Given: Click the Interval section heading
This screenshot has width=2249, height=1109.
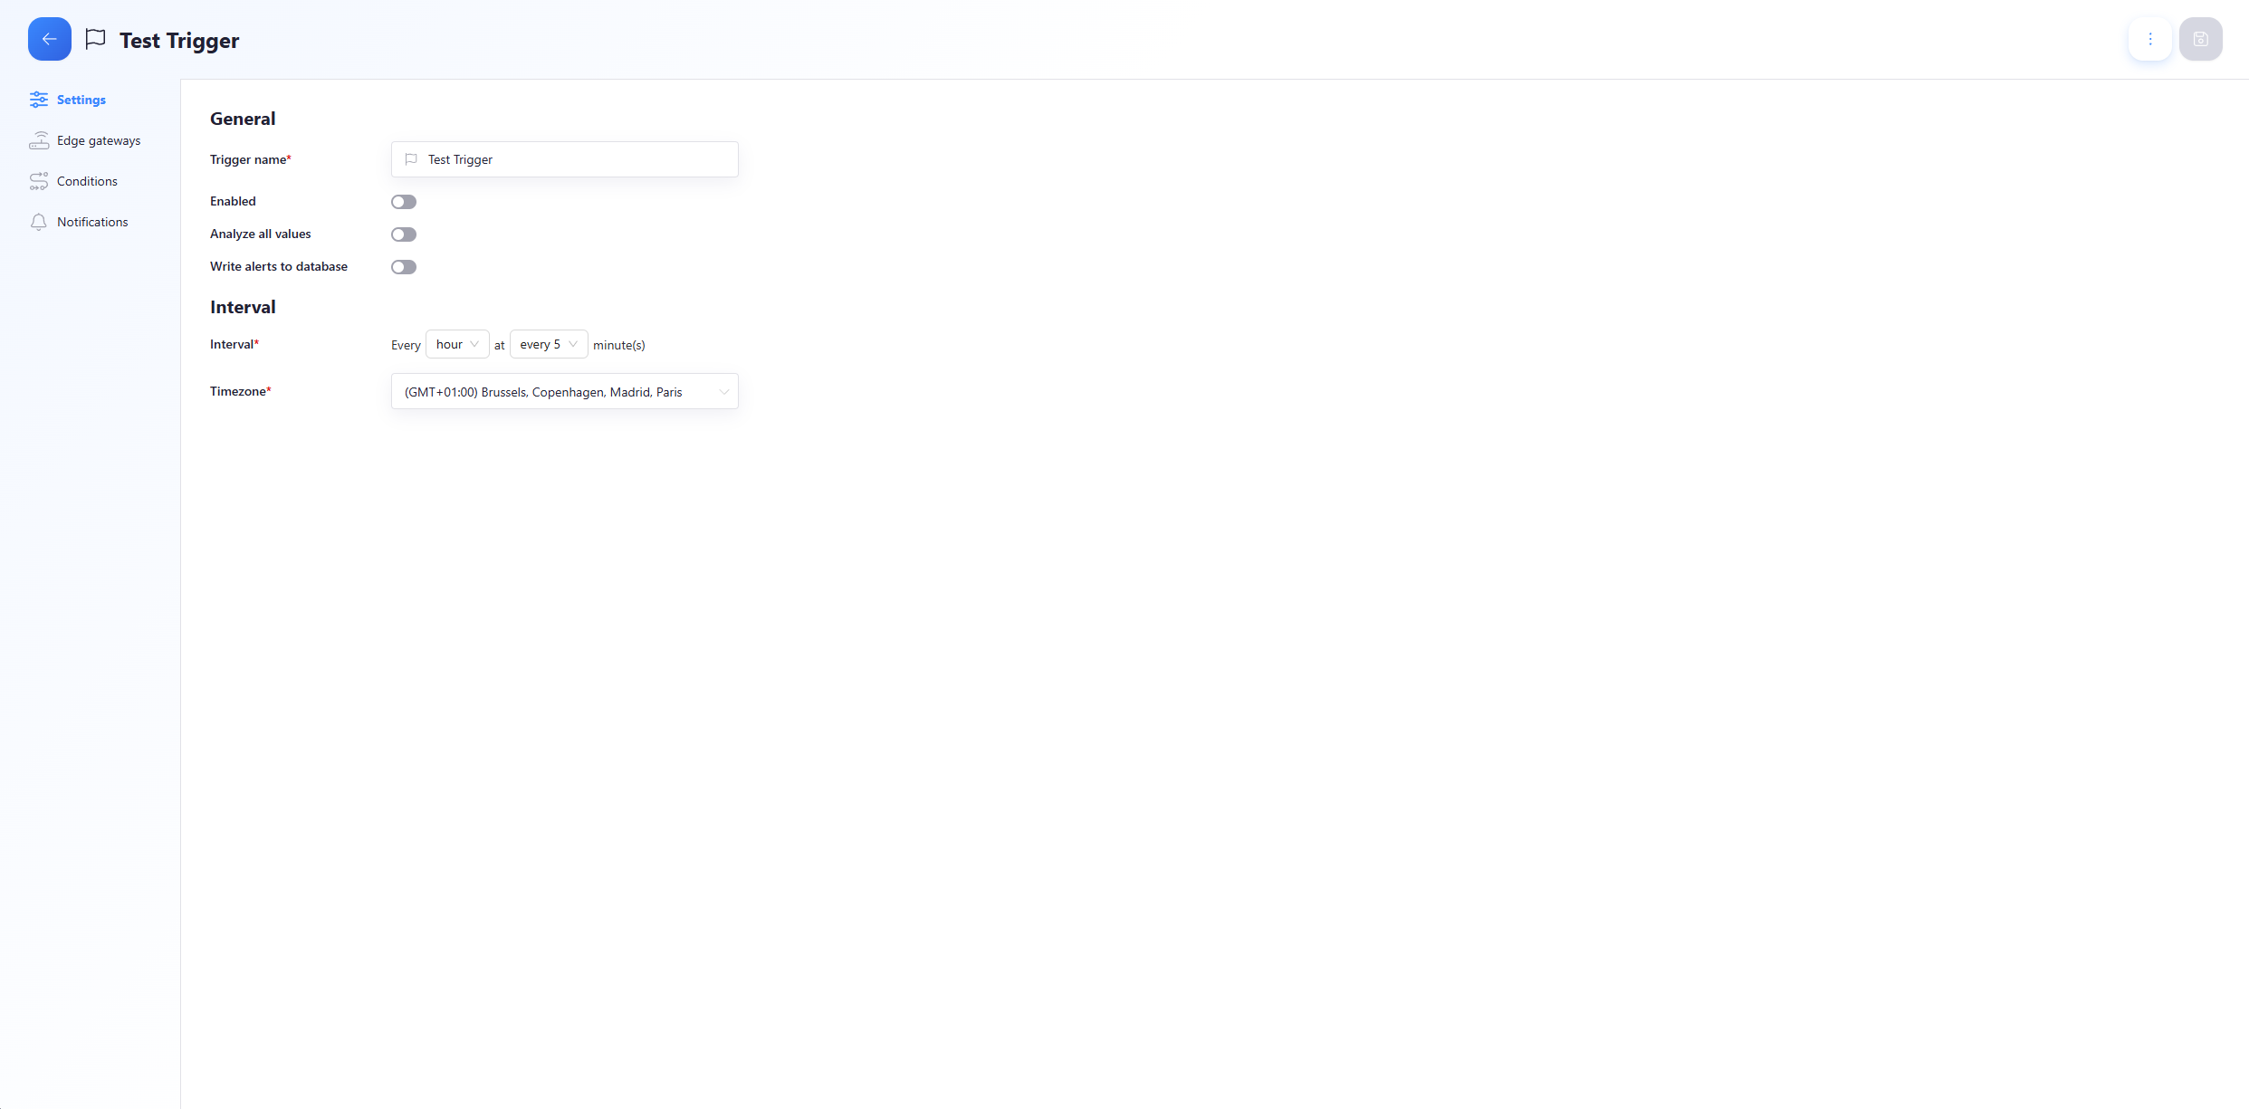Looking at the screenshot, I should (x=243, y=307).
